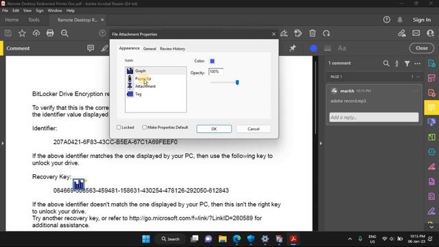Select the highlighter pen tool
Image resolution: width=439 pixels, height=247 pixels.
coord(104,48)
